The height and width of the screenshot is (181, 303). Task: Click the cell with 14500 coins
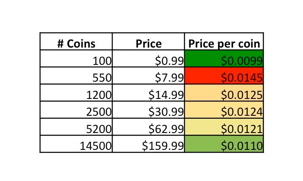[76, 144]
